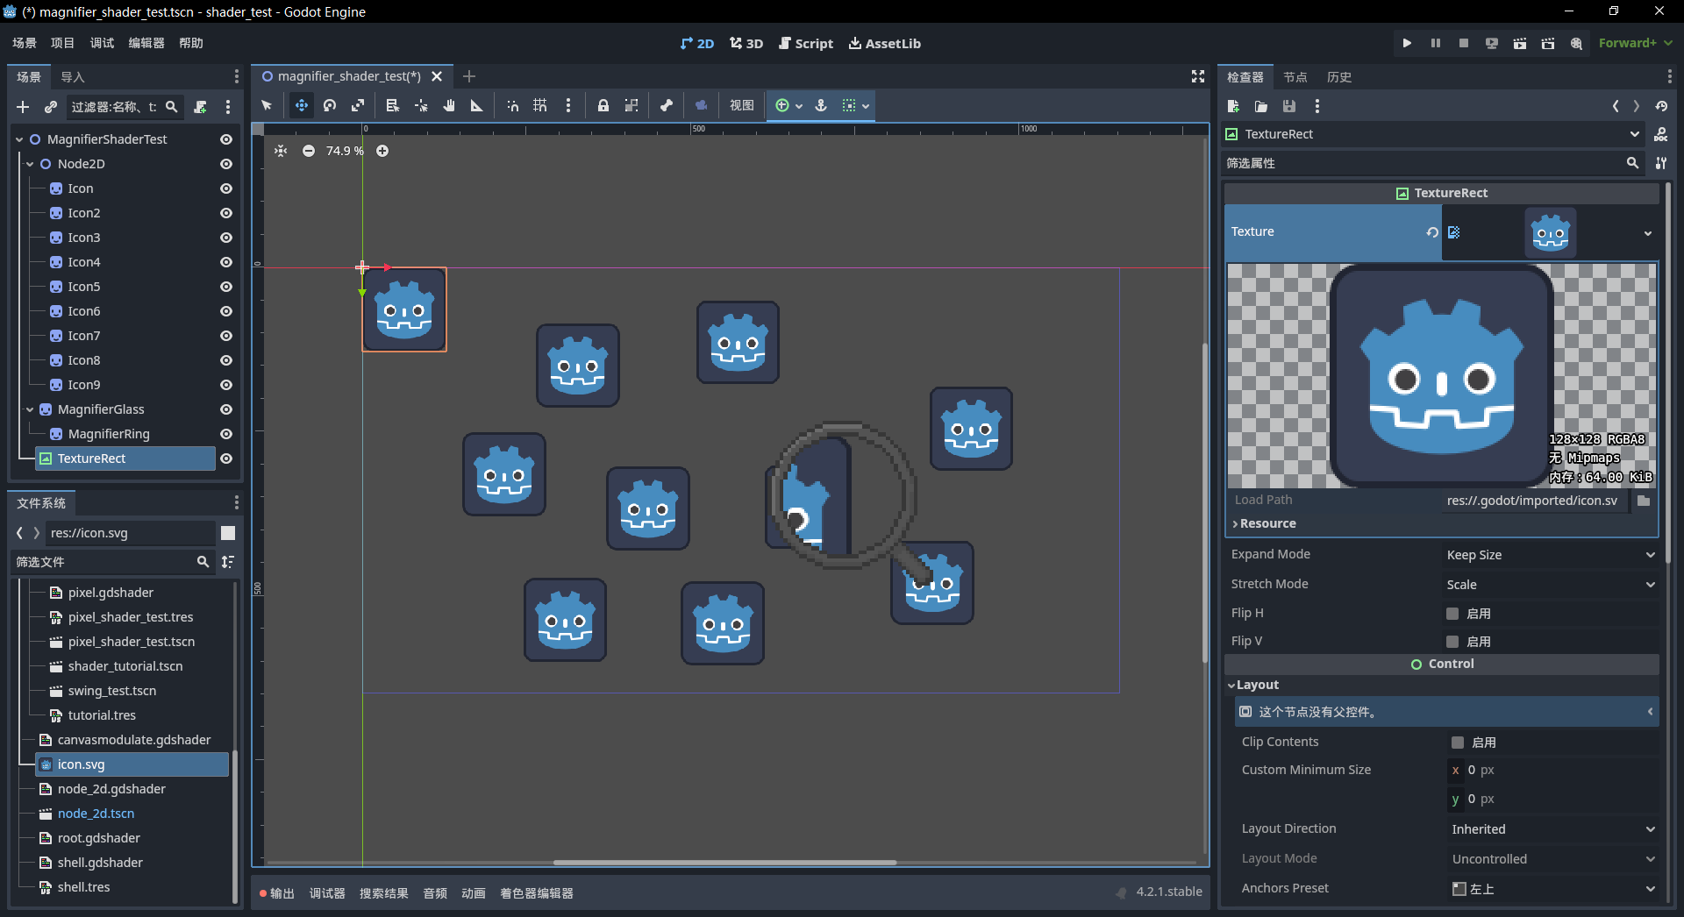Lock the selected node
Screen dimensions: 1684x917
(603, 106)
